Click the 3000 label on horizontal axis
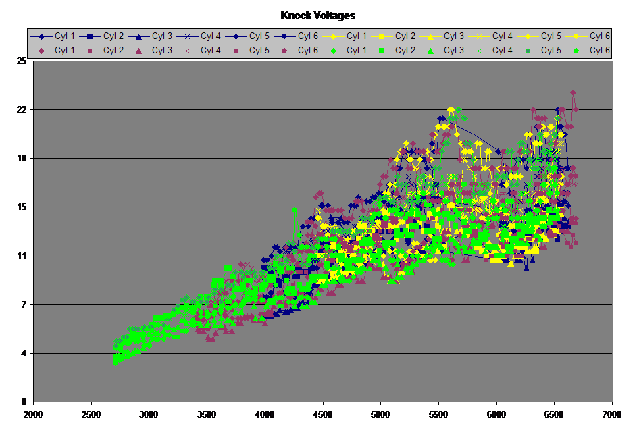The width and height of the screenshot is (637, 436). (x=149, y=414)
